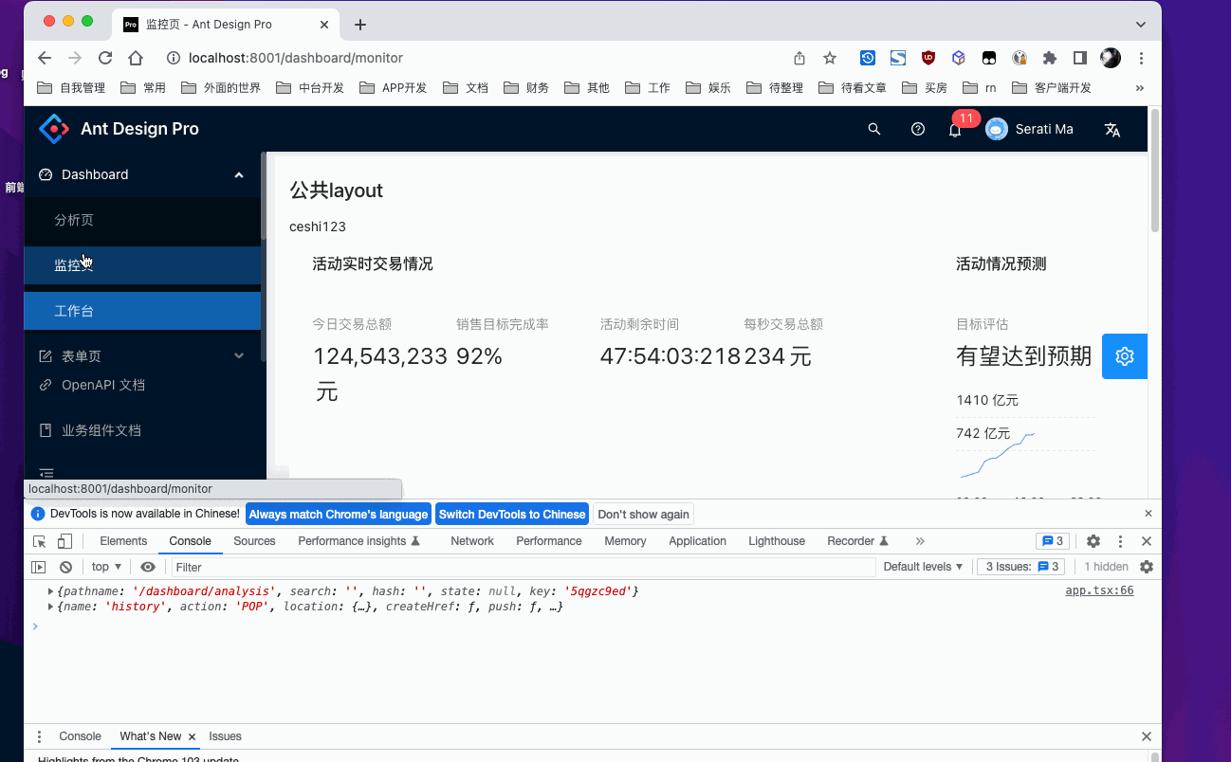The width and height of the screenshot is (1231, 762).
Task: Switch site language using the translate icon
Action: point(1112,129)
